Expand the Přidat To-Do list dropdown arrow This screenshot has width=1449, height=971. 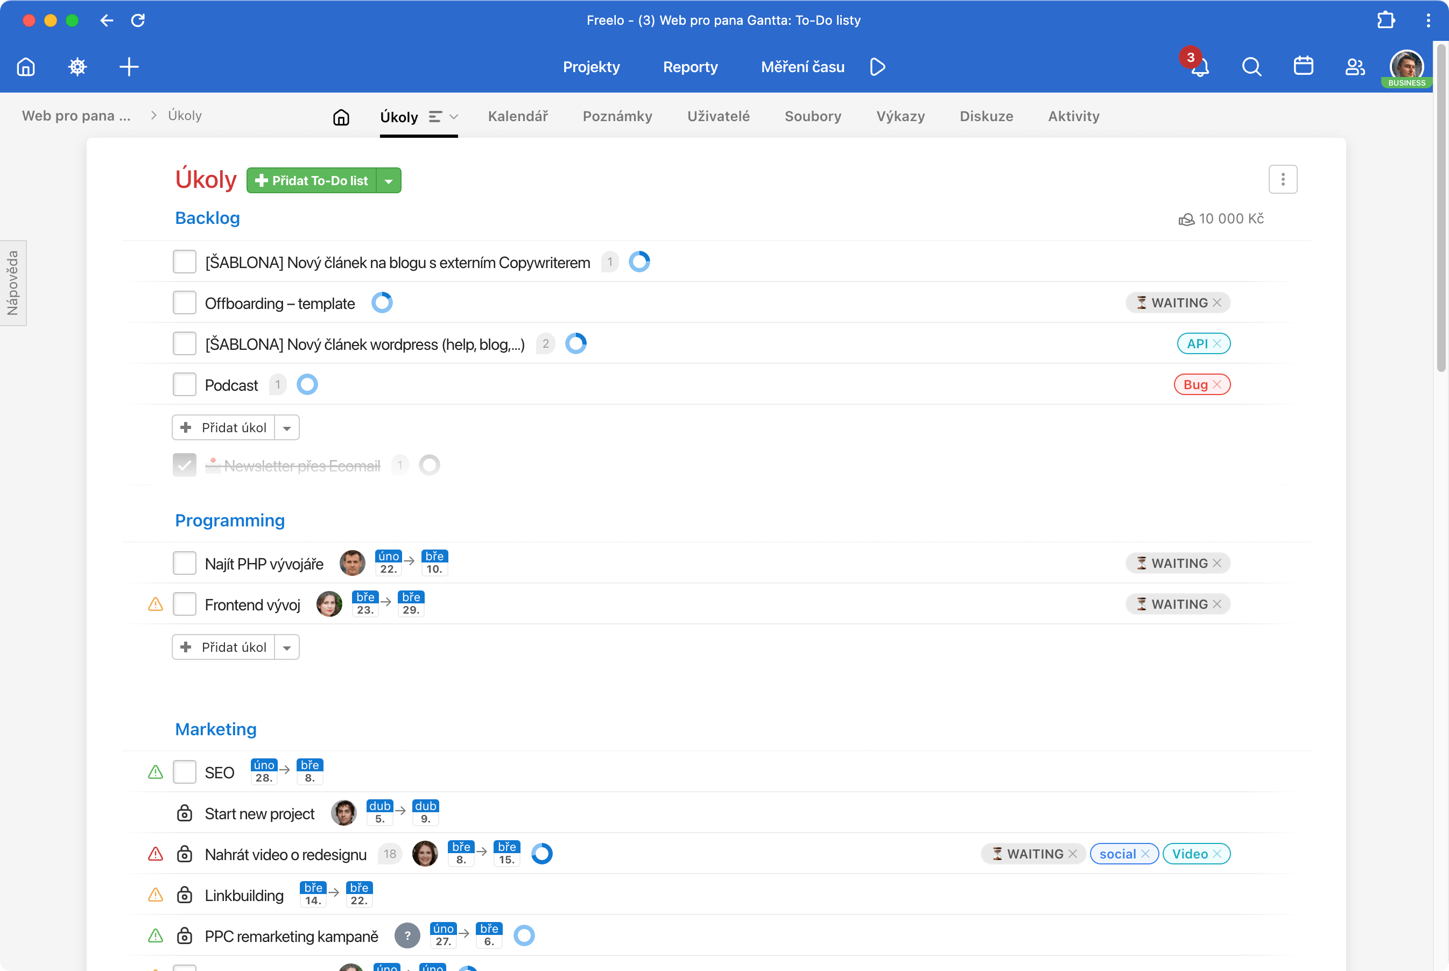pos(389,181)
